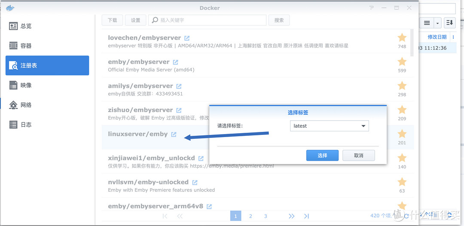Click the registry list scrollbar
464x226 pixels.
[412, 43]
